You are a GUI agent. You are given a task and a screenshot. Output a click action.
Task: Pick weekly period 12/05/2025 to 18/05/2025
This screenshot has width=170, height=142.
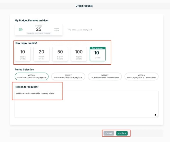tap(105, 76)
